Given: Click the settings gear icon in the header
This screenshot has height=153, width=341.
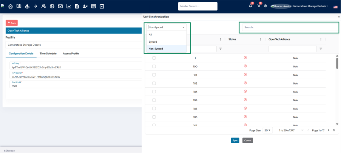Looking at the screenshot, I should (265, 6).
